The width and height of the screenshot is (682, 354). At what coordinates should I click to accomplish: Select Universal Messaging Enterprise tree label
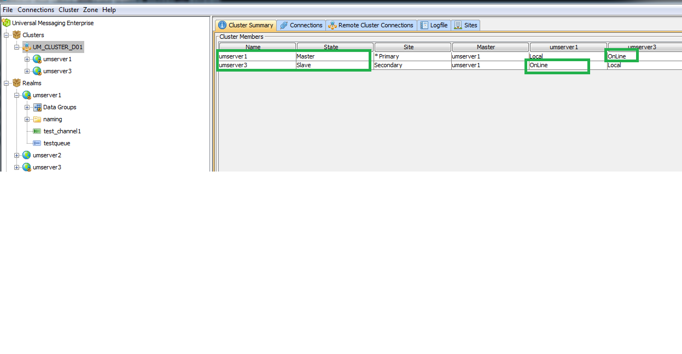pos(53,23)
